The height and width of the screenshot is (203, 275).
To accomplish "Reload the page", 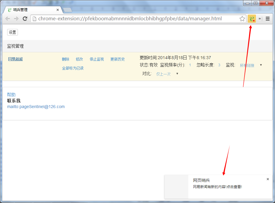I will (25, 19).
